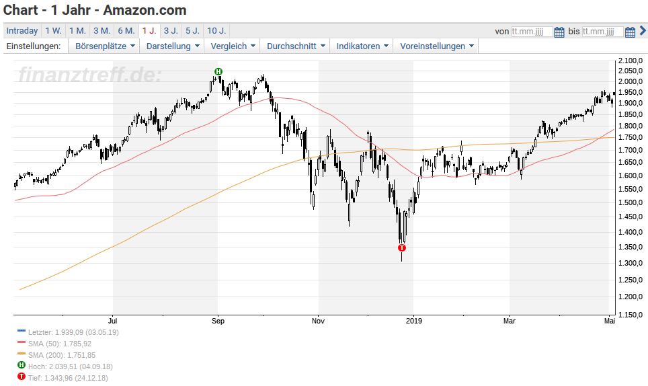Click the 1.150,0 price axis label
This screenshot has width=648, height=386.
tap(631, 315)
